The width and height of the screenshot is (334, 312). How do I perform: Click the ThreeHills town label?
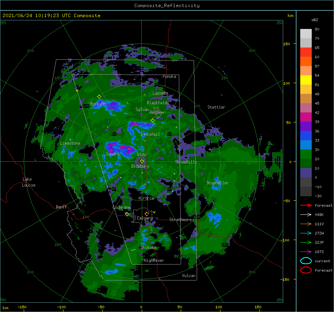tap(186, 162)
